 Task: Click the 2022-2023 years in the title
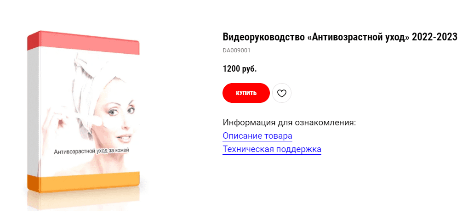point(434,37)
